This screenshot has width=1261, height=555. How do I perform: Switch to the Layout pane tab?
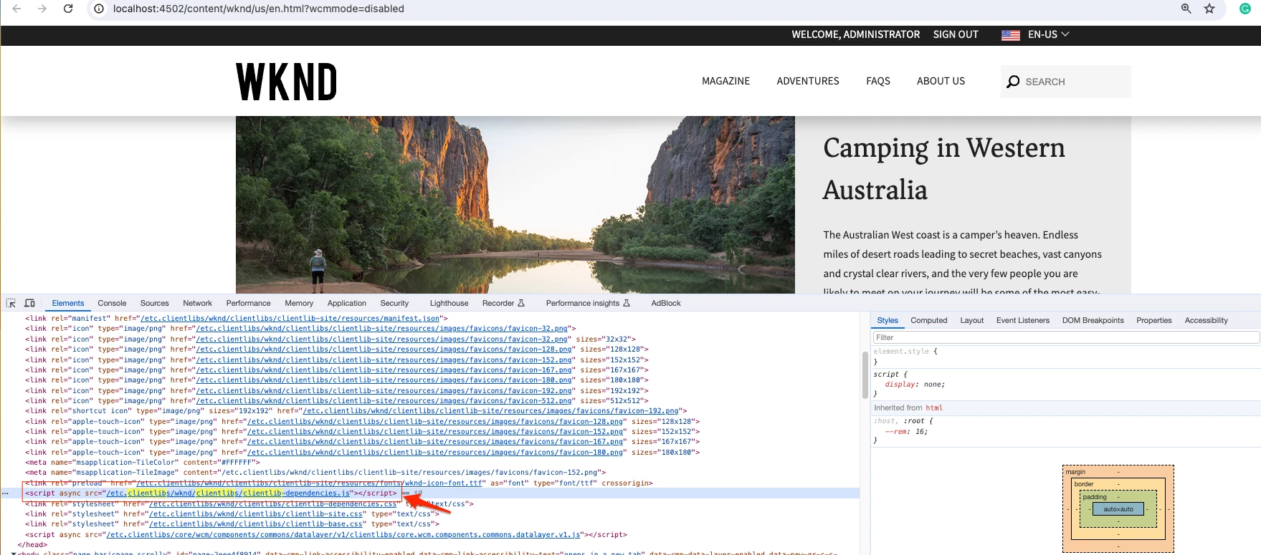click(972, 321)
